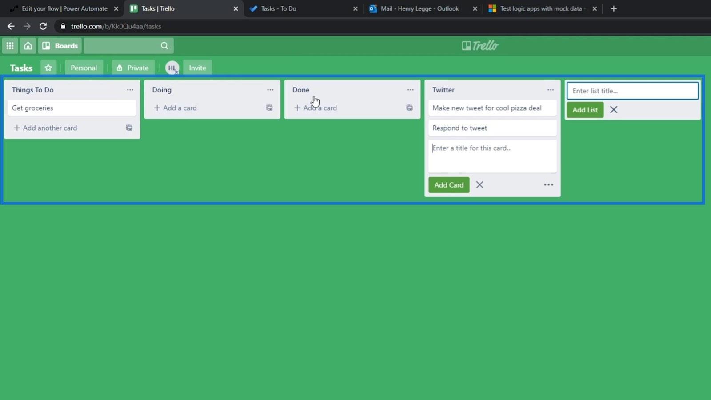Image resolution: width=711 pixels, height=400 pixels.
Task: Open card options next to Add Card
Action: [548, 185]
